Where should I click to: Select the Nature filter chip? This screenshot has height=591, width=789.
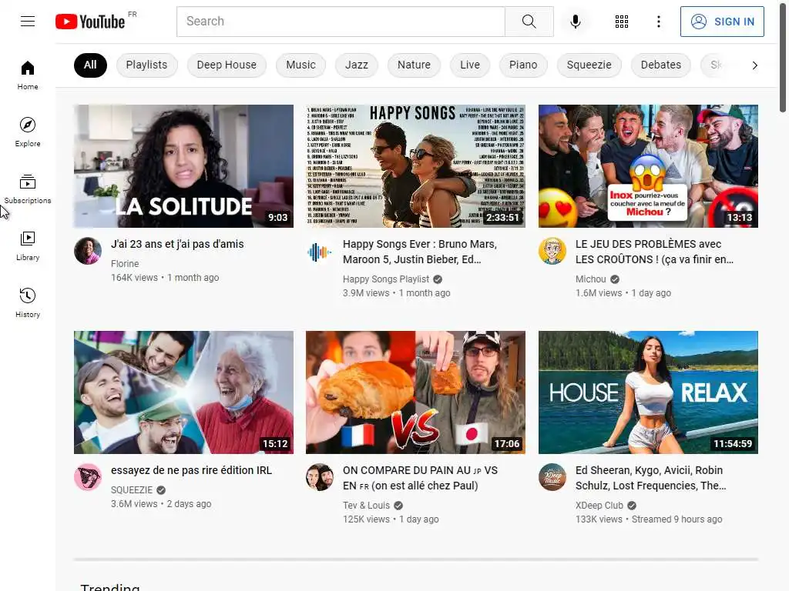coord(414,65)
